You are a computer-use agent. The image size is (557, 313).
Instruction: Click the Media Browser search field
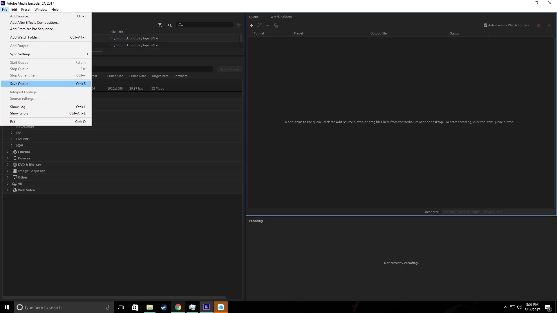pos(207,25)
